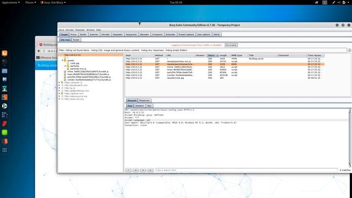Click the upper Burp Suite dock icon
This screenshot has height=198, width=352.
pyautogui.click(x=4, y=97)
